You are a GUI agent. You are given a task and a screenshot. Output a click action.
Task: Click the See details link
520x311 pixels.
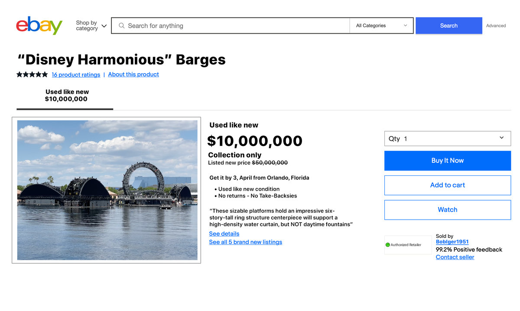[x=224, y=233]
